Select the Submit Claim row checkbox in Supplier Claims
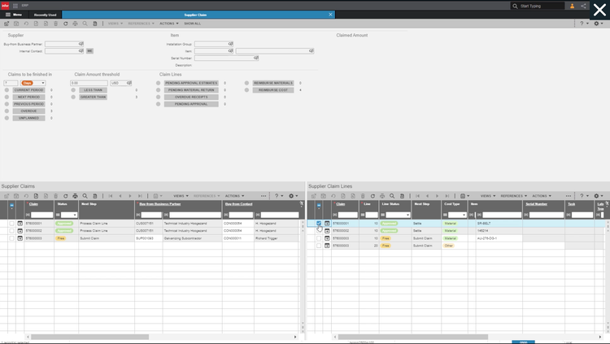Image resolution: width=610 pixels, height=344 pixels. [11, 238]
